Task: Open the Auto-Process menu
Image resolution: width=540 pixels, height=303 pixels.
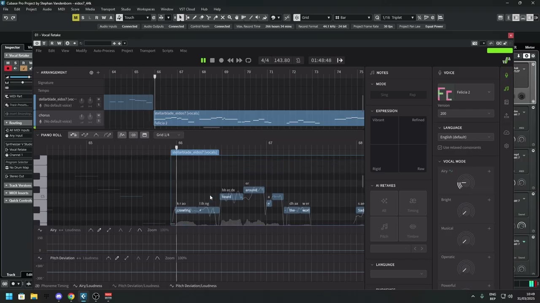Action: tap(104, 51)
